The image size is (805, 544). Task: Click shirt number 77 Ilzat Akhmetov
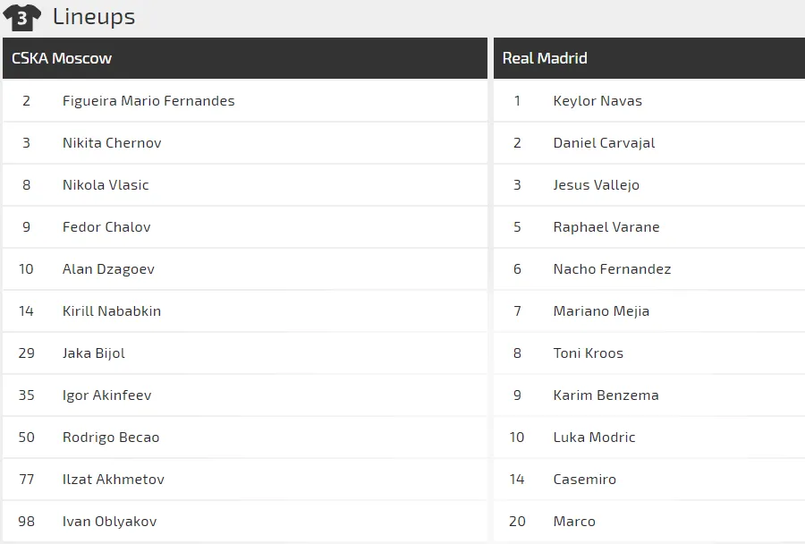point(27,480)
